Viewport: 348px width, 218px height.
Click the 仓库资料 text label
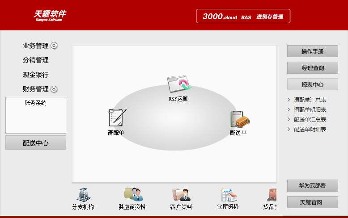point(228,206)
